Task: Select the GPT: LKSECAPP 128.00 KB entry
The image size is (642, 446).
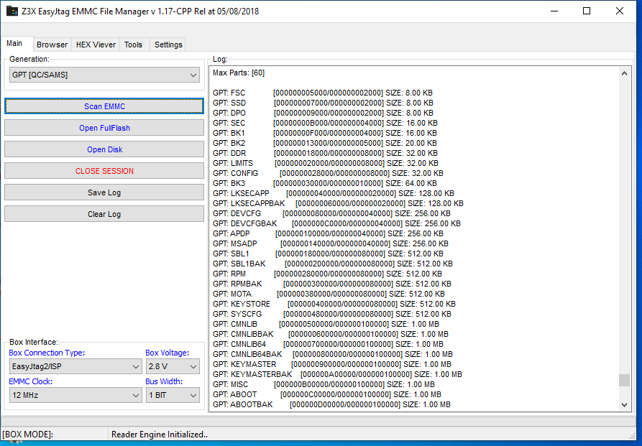Action: 334,193
